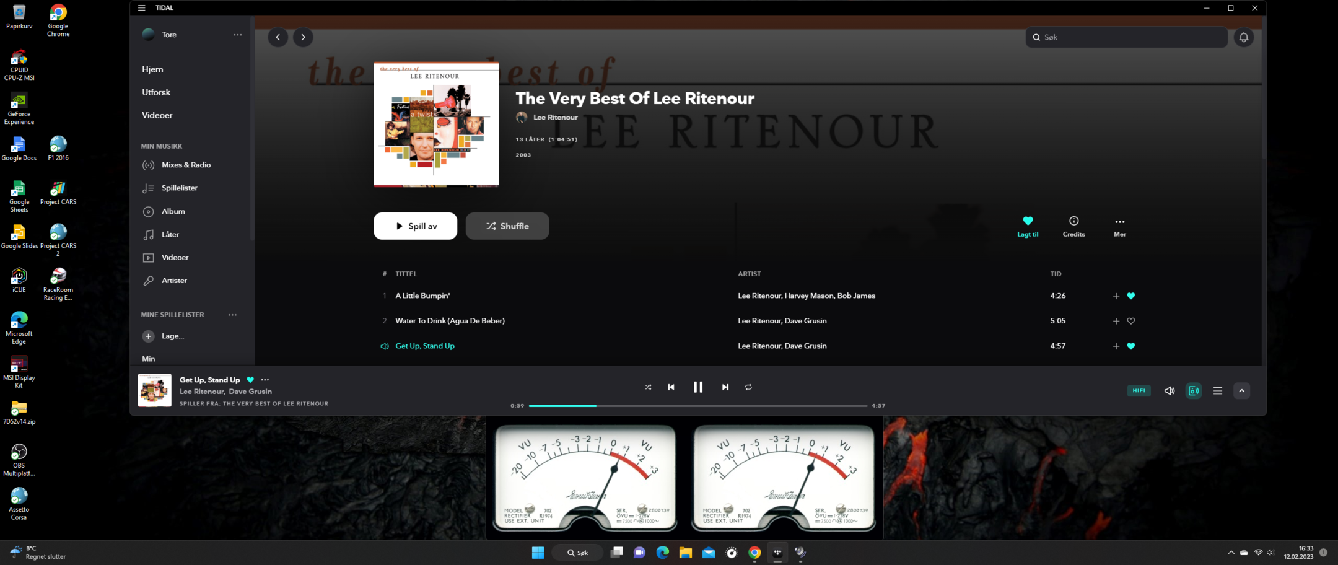Add Get Up, Stand Up to a playlist
1338x565 pixels.
[x=1116, y=346]
